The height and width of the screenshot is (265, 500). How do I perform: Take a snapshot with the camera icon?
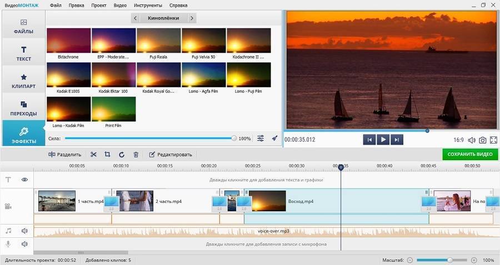point(482,140)
